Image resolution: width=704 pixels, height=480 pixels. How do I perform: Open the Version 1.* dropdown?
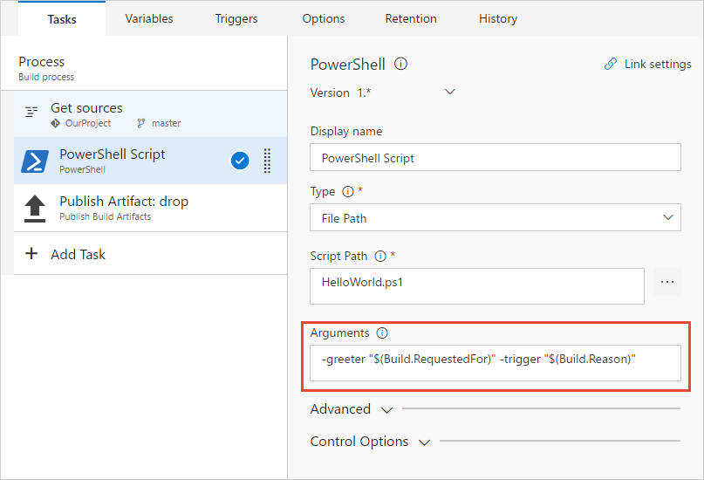pos(450,92)
